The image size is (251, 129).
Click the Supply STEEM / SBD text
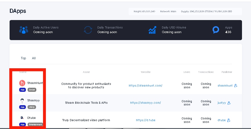(206, 11)
